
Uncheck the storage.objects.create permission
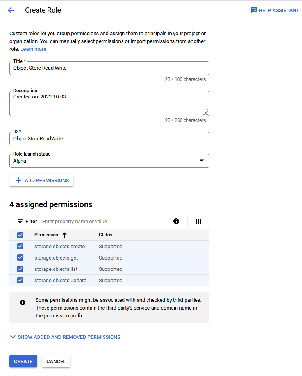click(20, 246)
